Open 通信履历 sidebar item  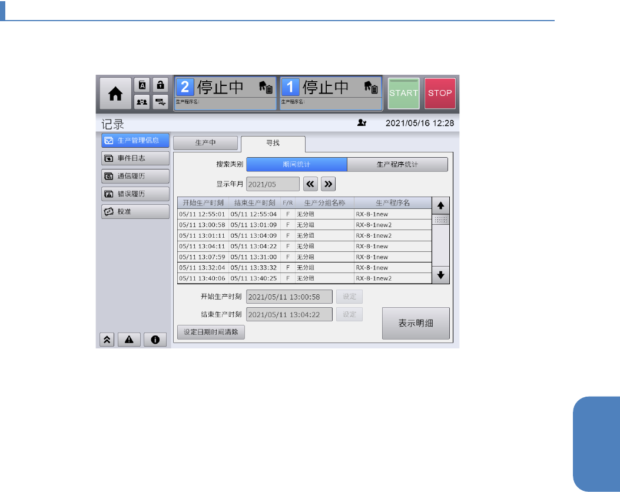click(x=135, y=176)
